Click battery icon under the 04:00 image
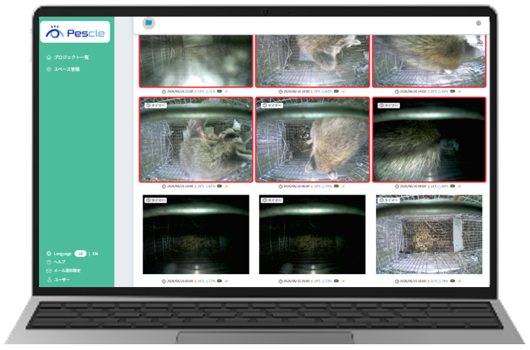Viewport: 530px width, 350px height. coord(453,186)
